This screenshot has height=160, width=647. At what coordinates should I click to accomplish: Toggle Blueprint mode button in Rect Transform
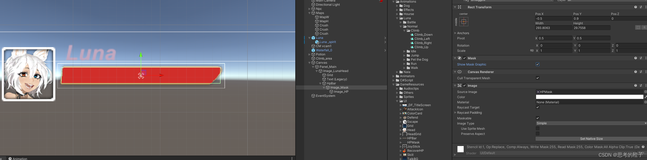click(x=638, y=27)
